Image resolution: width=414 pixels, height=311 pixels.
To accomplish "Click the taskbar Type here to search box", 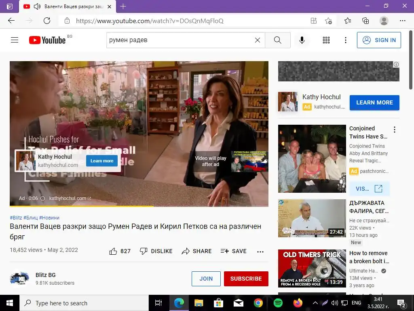I will pos(84,303).
